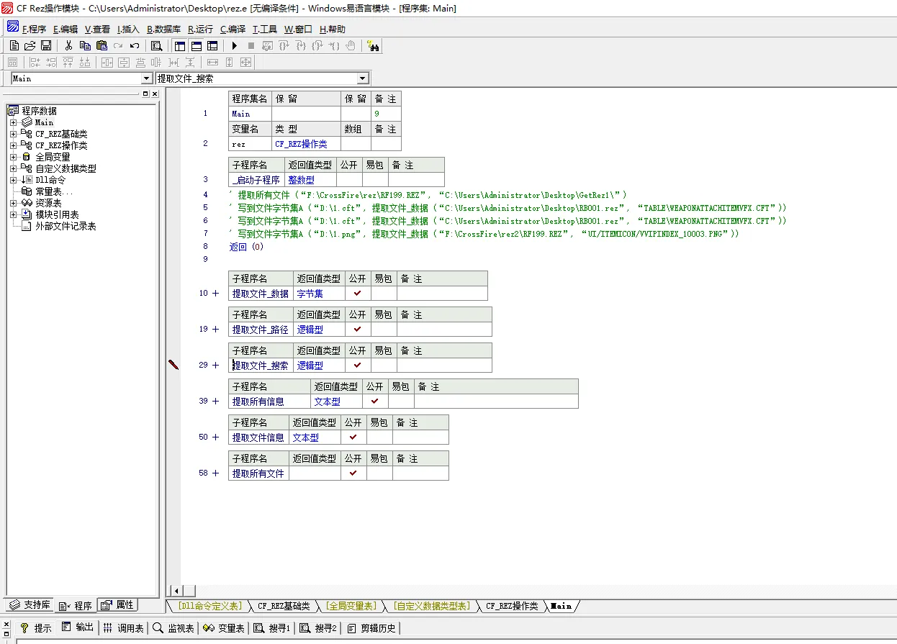Click the binoculars search icon
This screenshot has height=644, width=897.
[x=373, y=46]
